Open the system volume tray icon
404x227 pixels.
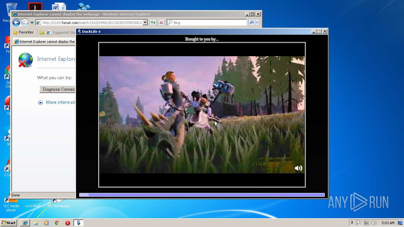[374, 223]
